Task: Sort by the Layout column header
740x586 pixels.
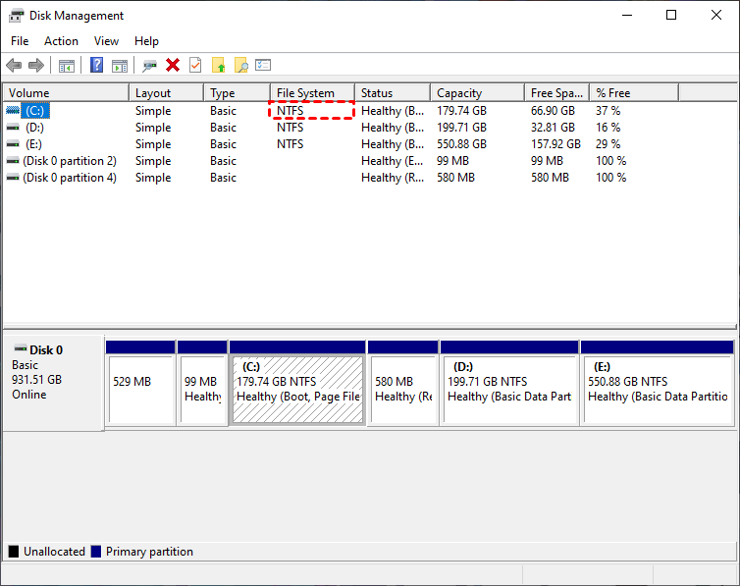Action: [x=167, y=93]
